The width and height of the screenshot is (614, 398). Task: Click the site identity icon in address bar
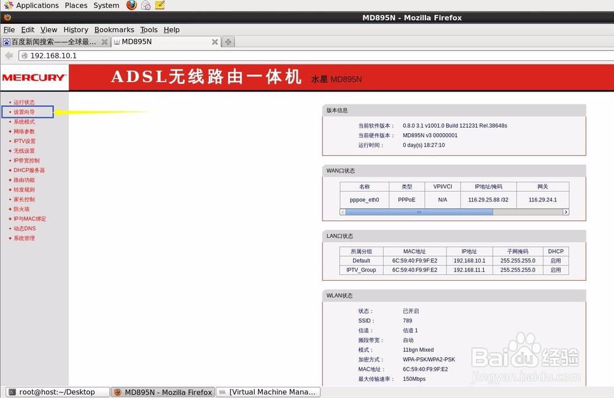click(25, 56)
